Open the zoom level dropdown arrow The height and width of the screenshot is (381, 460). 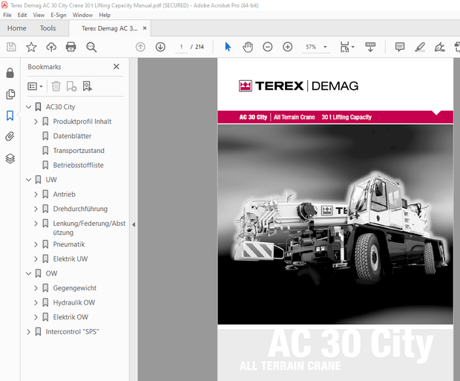click(x=325, y=47)
